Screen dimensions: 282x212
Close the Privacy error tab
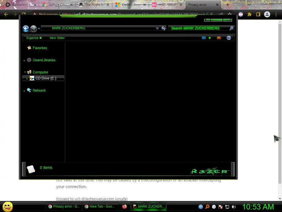[217, 5]
